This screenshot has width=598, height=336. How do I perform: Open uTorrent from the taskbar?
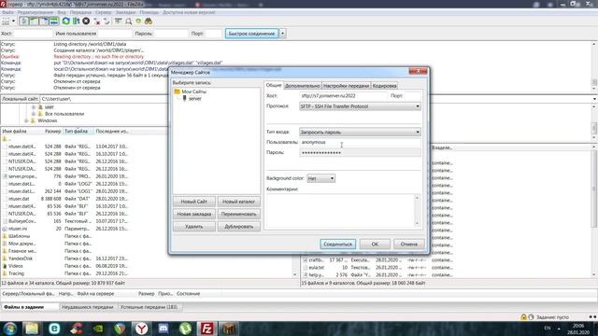[x=185, y=329]
